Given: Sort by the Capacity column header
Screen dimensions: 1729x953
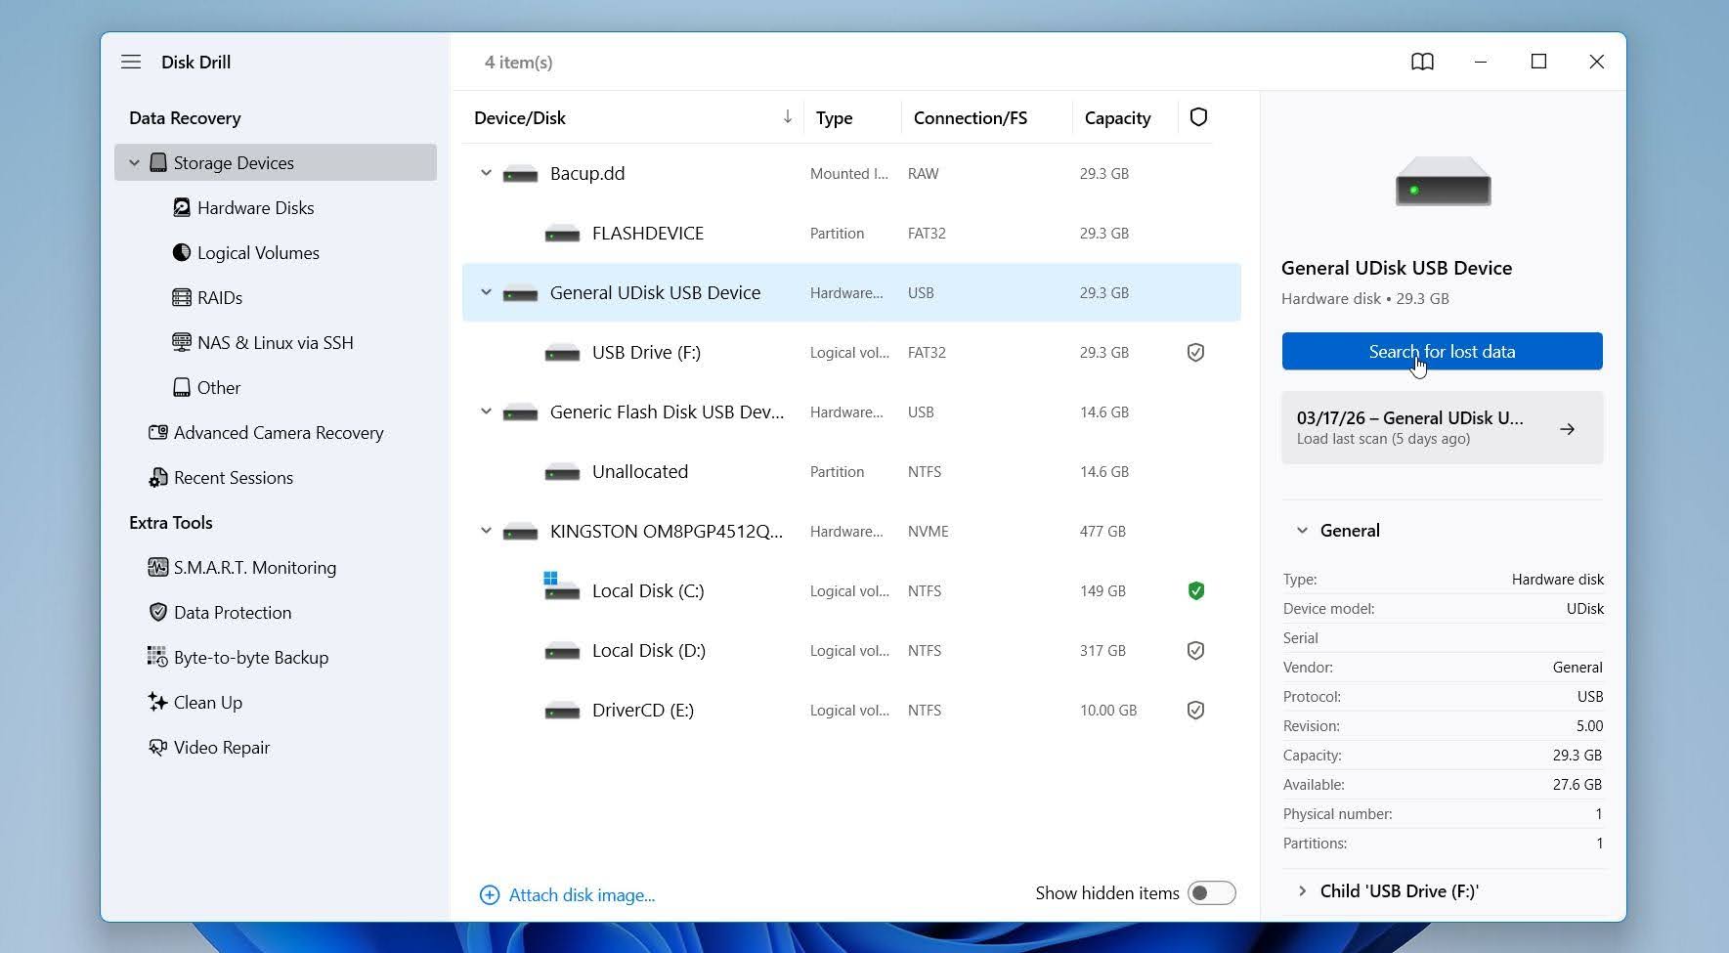Looking at the screenshot, I should [x=1117, y=118].
